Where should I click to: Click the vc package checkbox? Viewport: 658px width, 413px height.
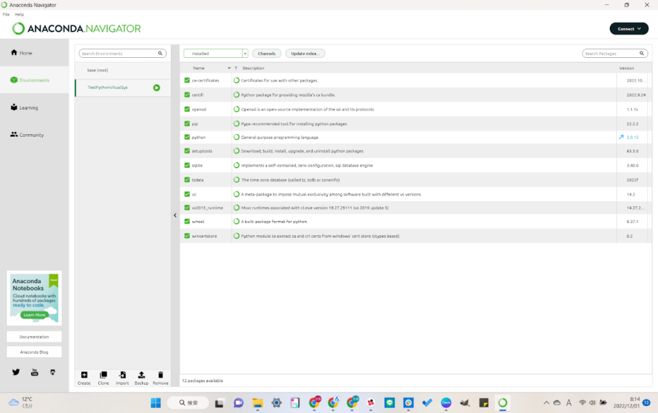coord(187,195)
